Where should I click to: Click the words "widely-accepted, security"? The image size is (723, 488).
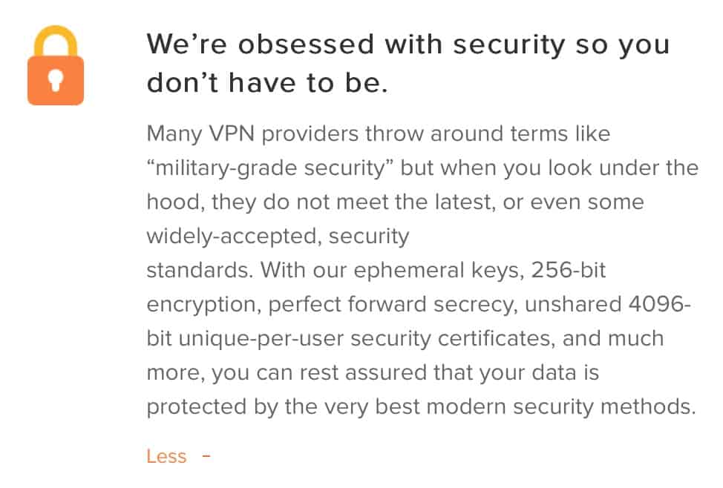click(278, 237)
